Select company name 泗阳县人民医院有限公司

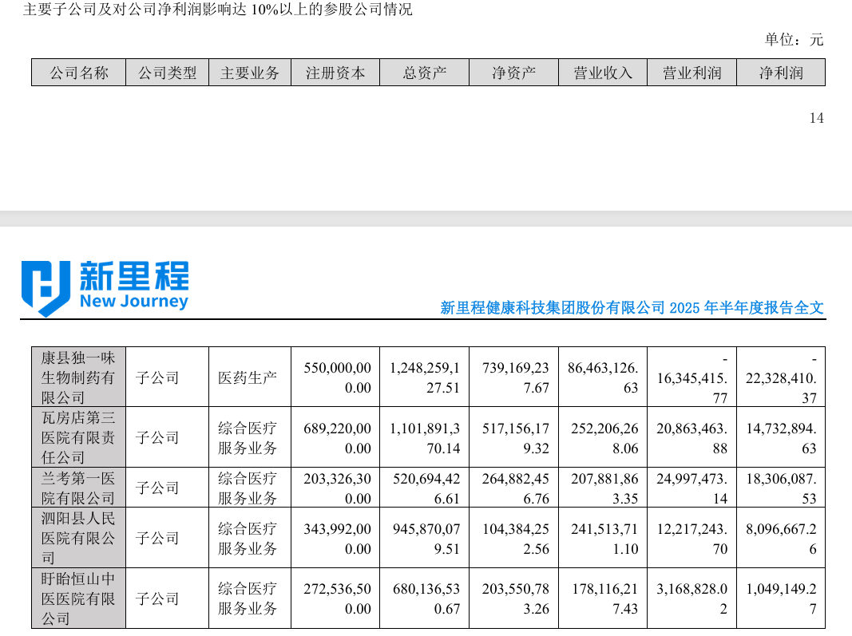(78, 538)
